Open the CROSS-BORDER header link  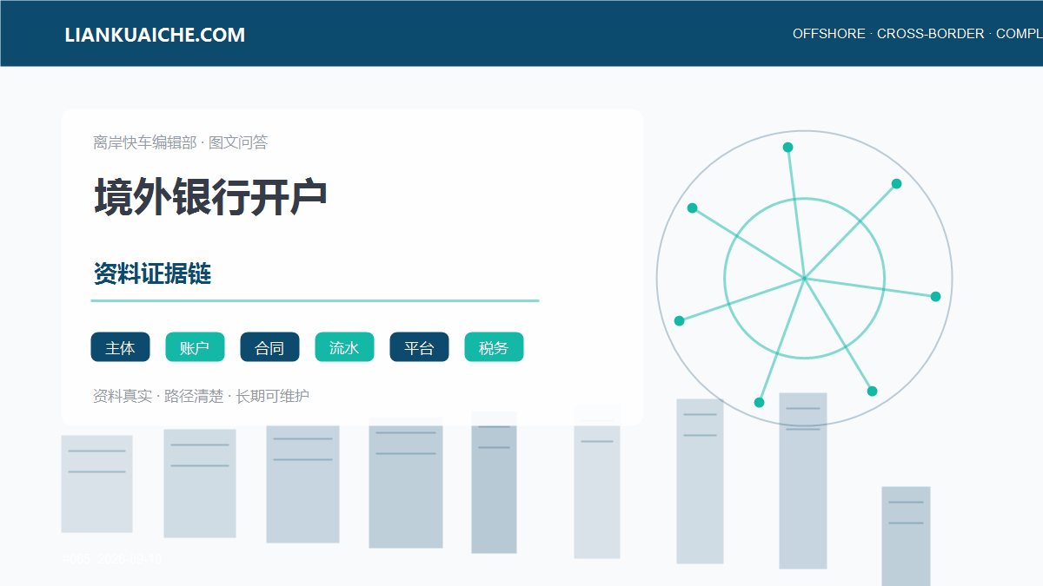(931, 34)
